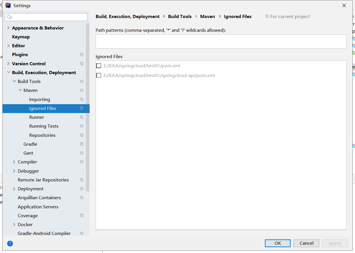Click project-level icon beside Gant
Screen dimensions: 355x253
(82, 153)
